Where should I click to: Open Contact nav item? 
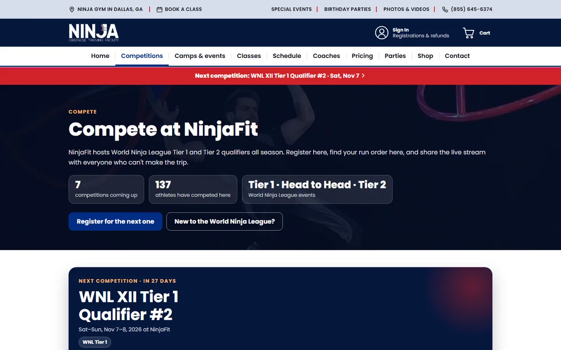point(457,56)
